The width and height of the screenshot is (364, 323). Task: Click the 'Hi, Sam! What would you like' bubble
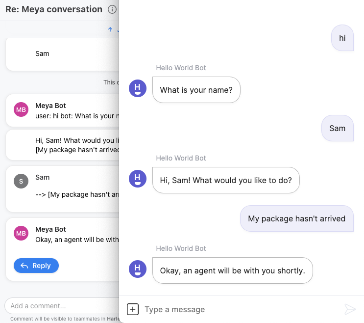(226, 180)
